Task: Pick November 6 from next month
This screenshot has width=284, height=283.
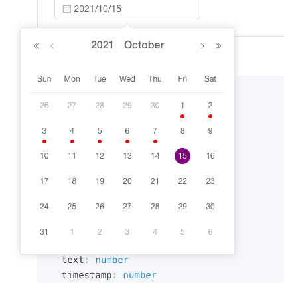Action: (x=210, y=232)
